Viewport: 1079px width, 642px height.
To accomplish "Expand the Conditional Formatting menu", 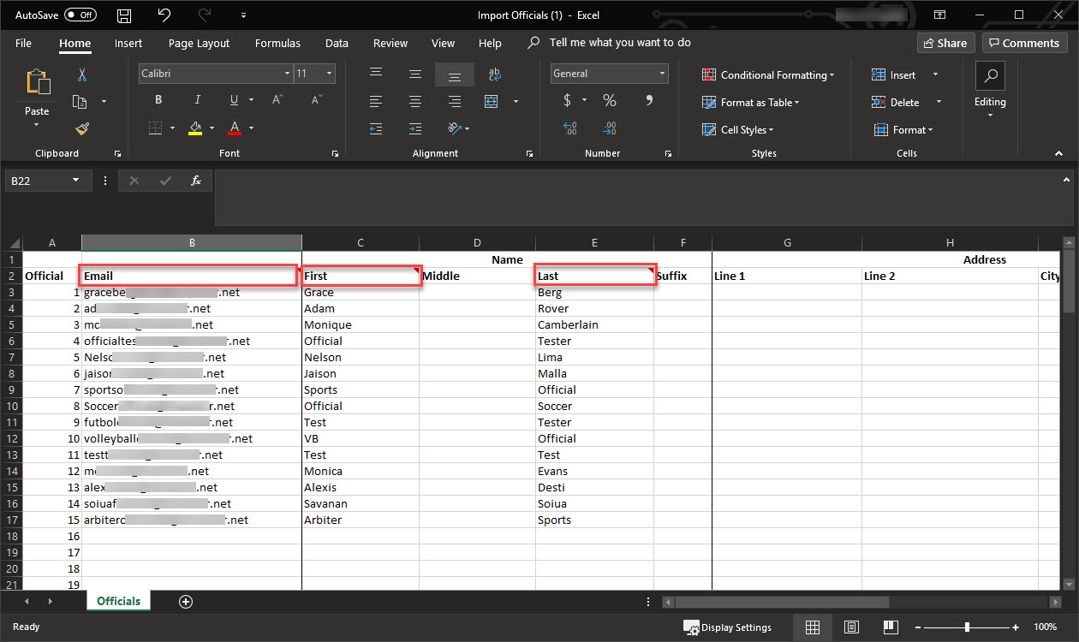I will coord(767,75).
